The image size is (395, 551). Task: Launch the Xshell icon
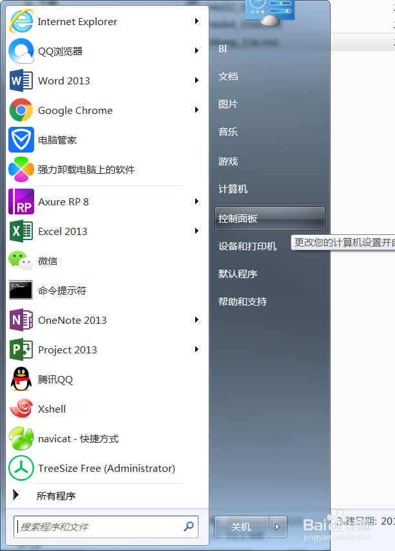[21, 408]
